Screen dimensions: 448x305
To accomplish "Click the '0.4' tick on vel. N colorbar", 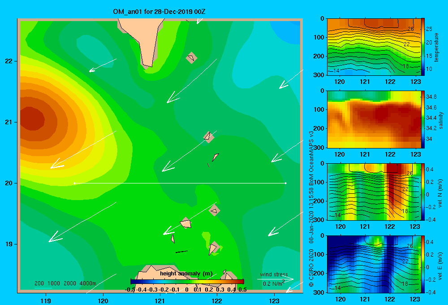I will [430, 170].
